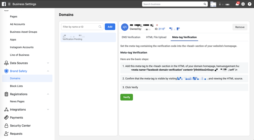The width and height of the screenshot is (254, 140).
Task: Open the settings gear icon
Action: 243,4
